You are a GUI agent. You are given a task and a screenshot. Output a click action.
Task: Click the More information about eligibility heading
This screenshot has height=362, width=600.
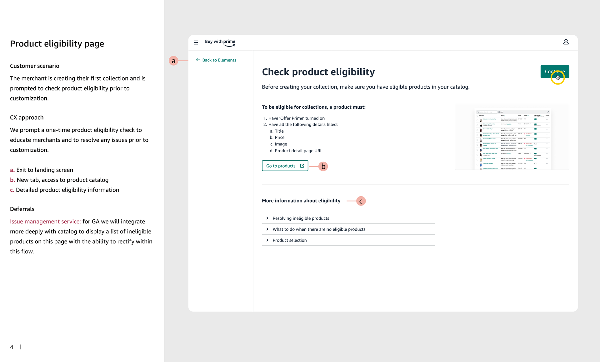(x=301, y=201)
